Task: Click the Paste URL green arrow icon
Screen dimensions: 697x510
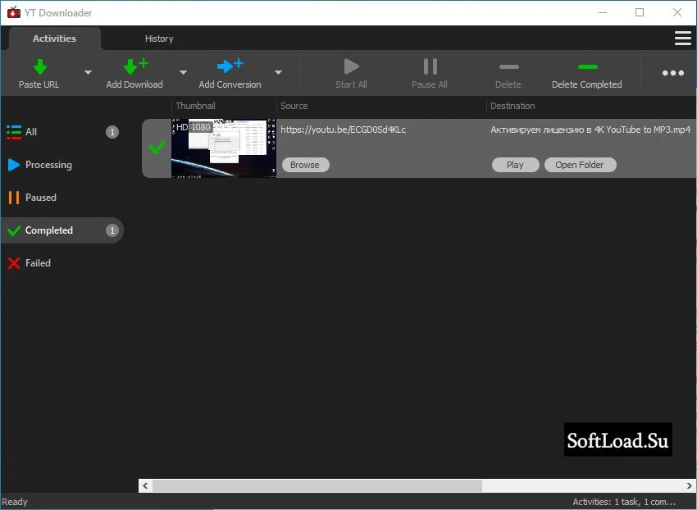Action: pyautogui.click(x=40, y=66)
